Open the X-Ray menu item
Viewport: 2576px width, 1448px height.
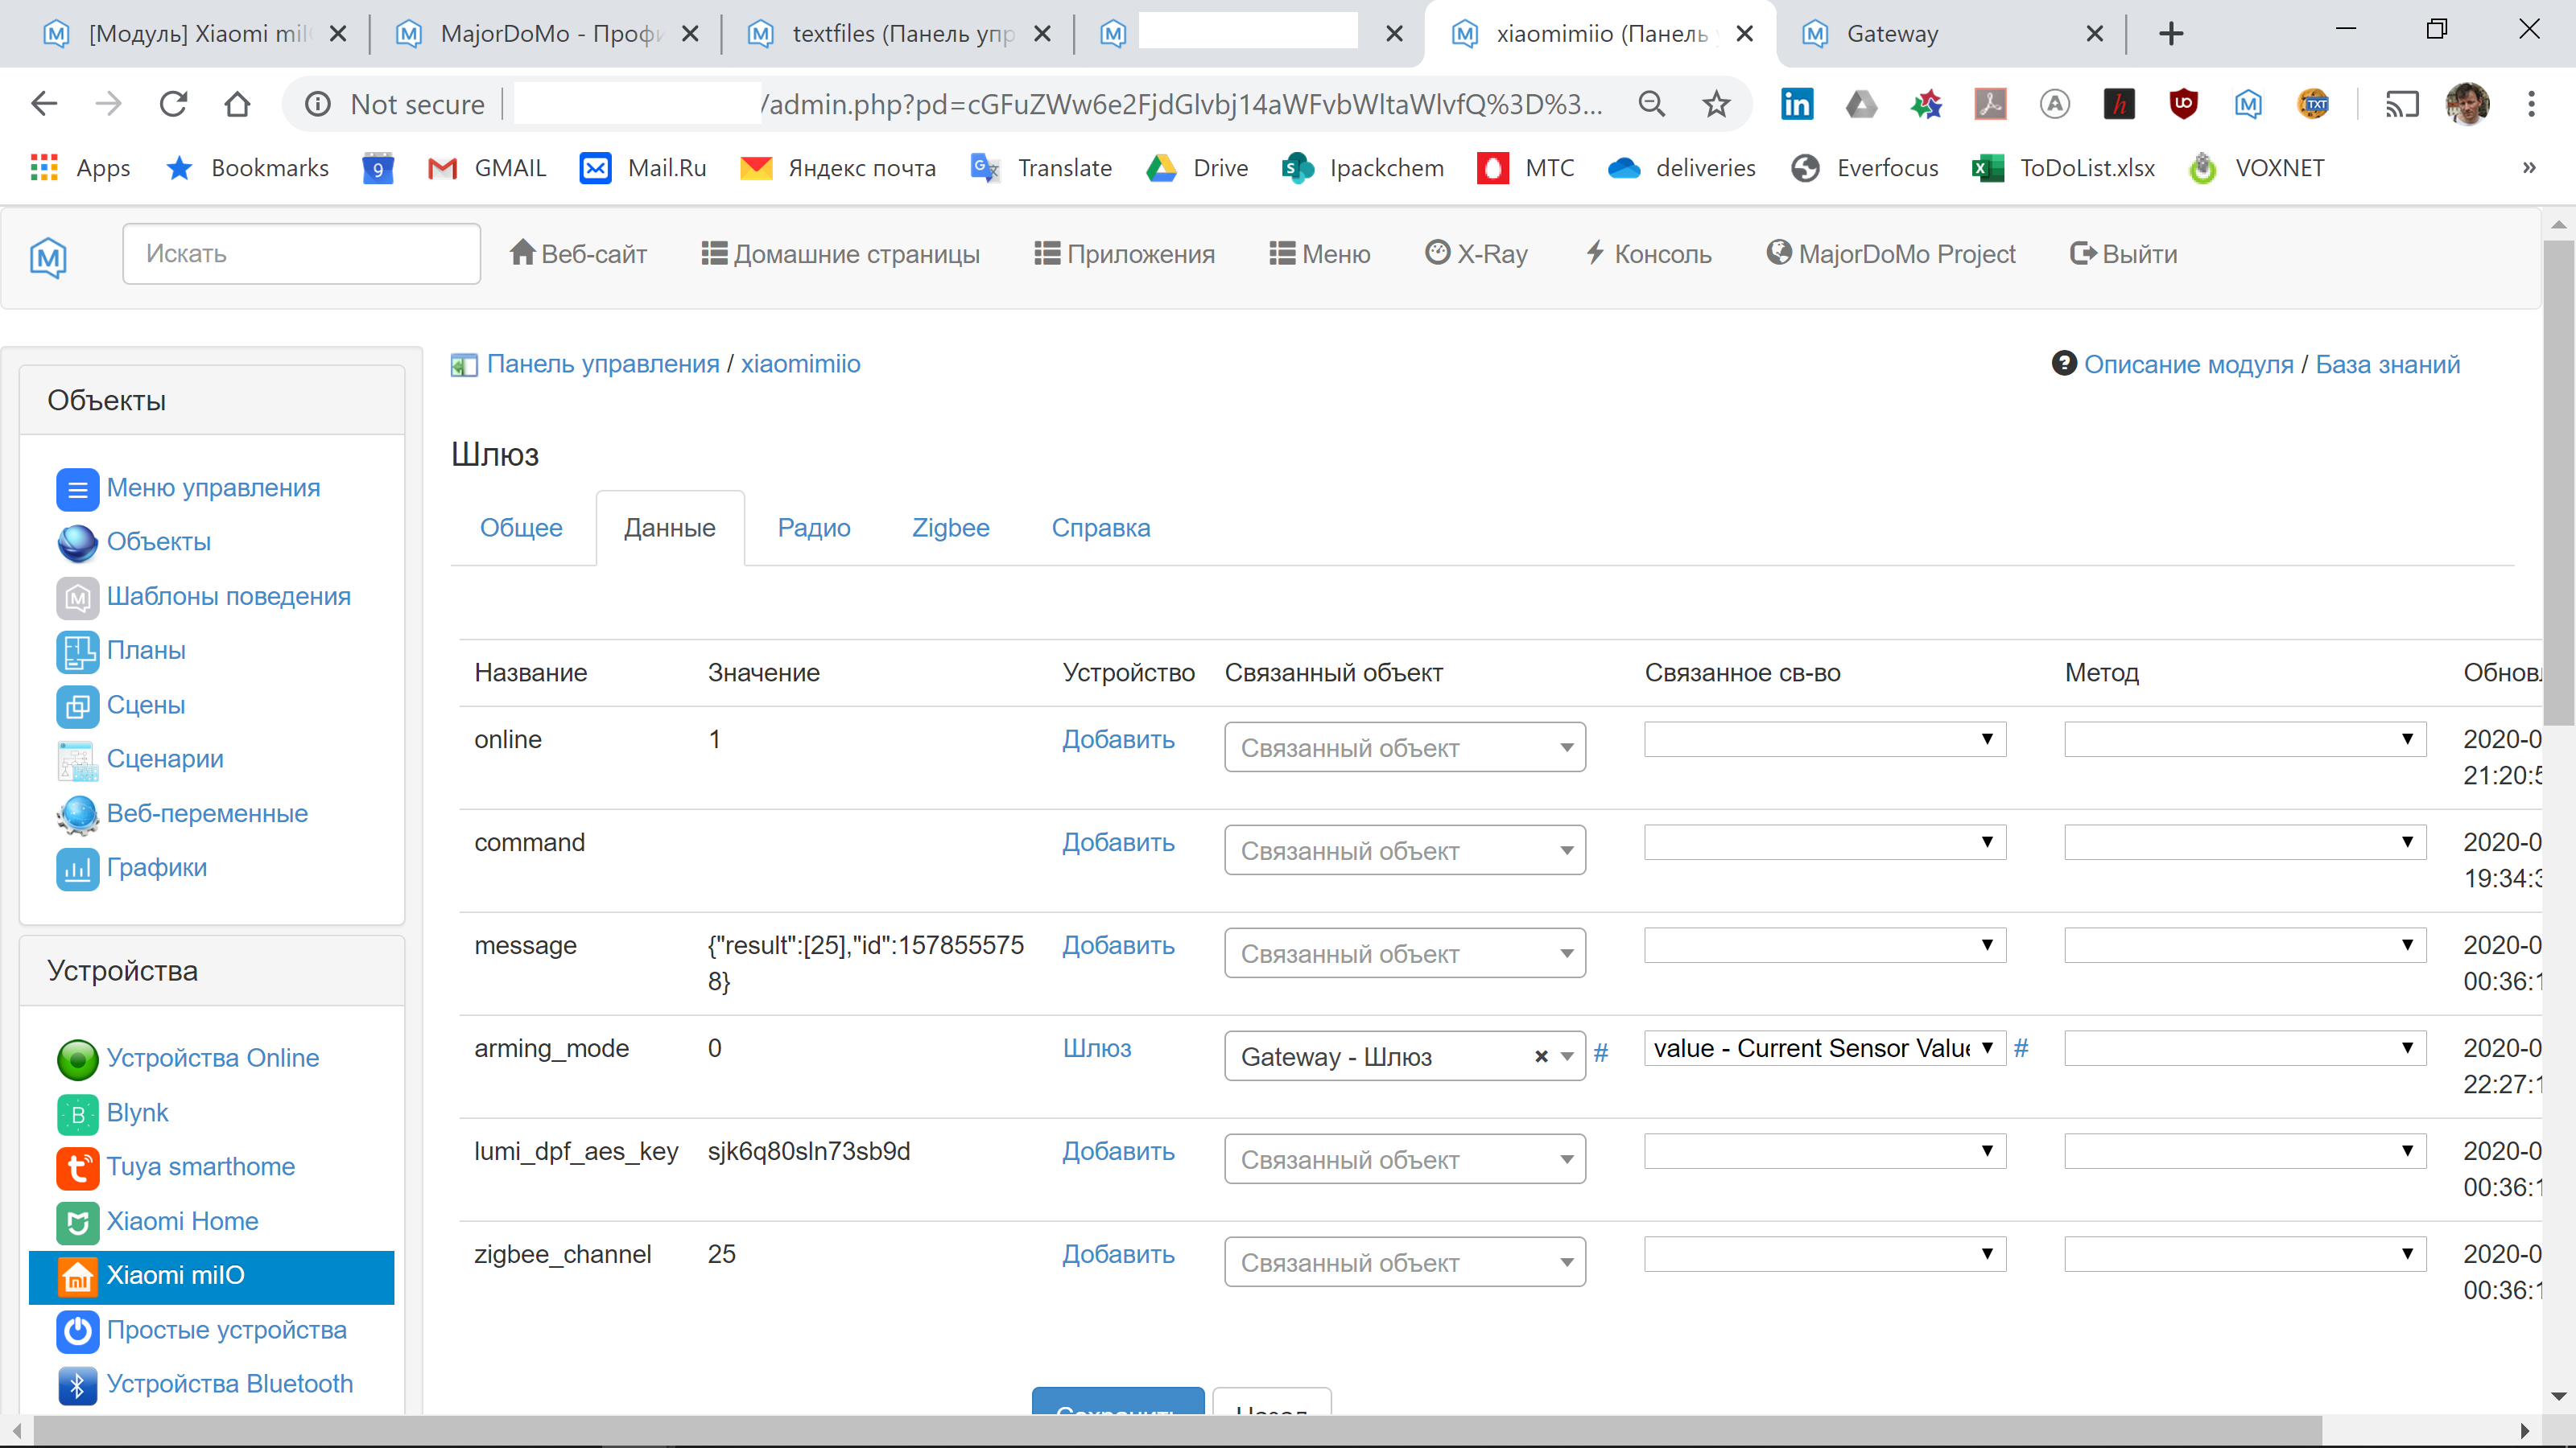pyautogui.click(x=1476, y=254)
